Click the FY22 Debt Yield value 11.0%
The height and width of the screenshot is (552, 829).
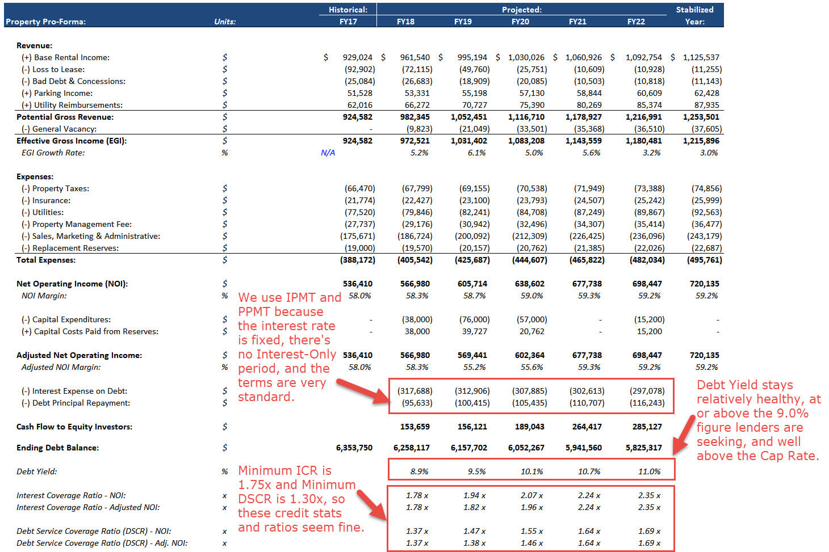pos(649,471)
